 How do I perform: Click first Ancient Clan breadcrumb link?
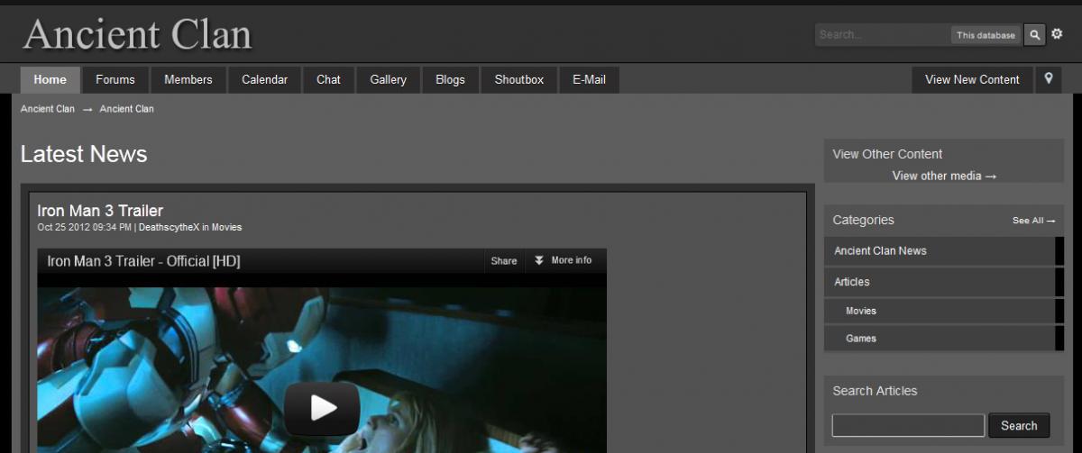[x=48, y=109]
